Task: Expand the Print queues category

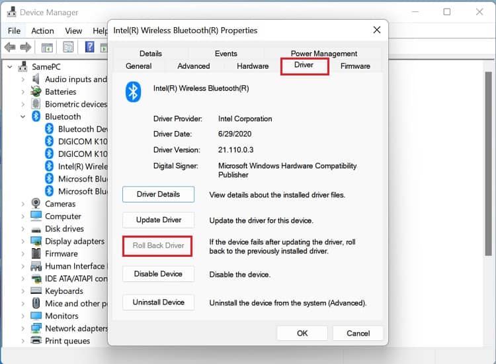Action: pos(22,341)
